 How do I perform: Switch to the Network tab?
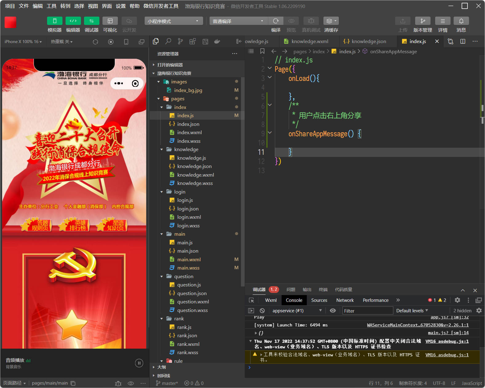click(x=345, y=300)
